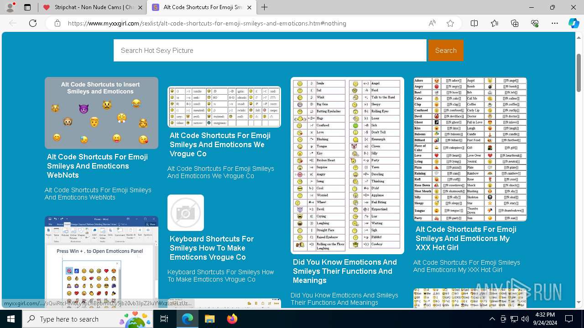Open Read aloud in the address bar

click(432, 23)
